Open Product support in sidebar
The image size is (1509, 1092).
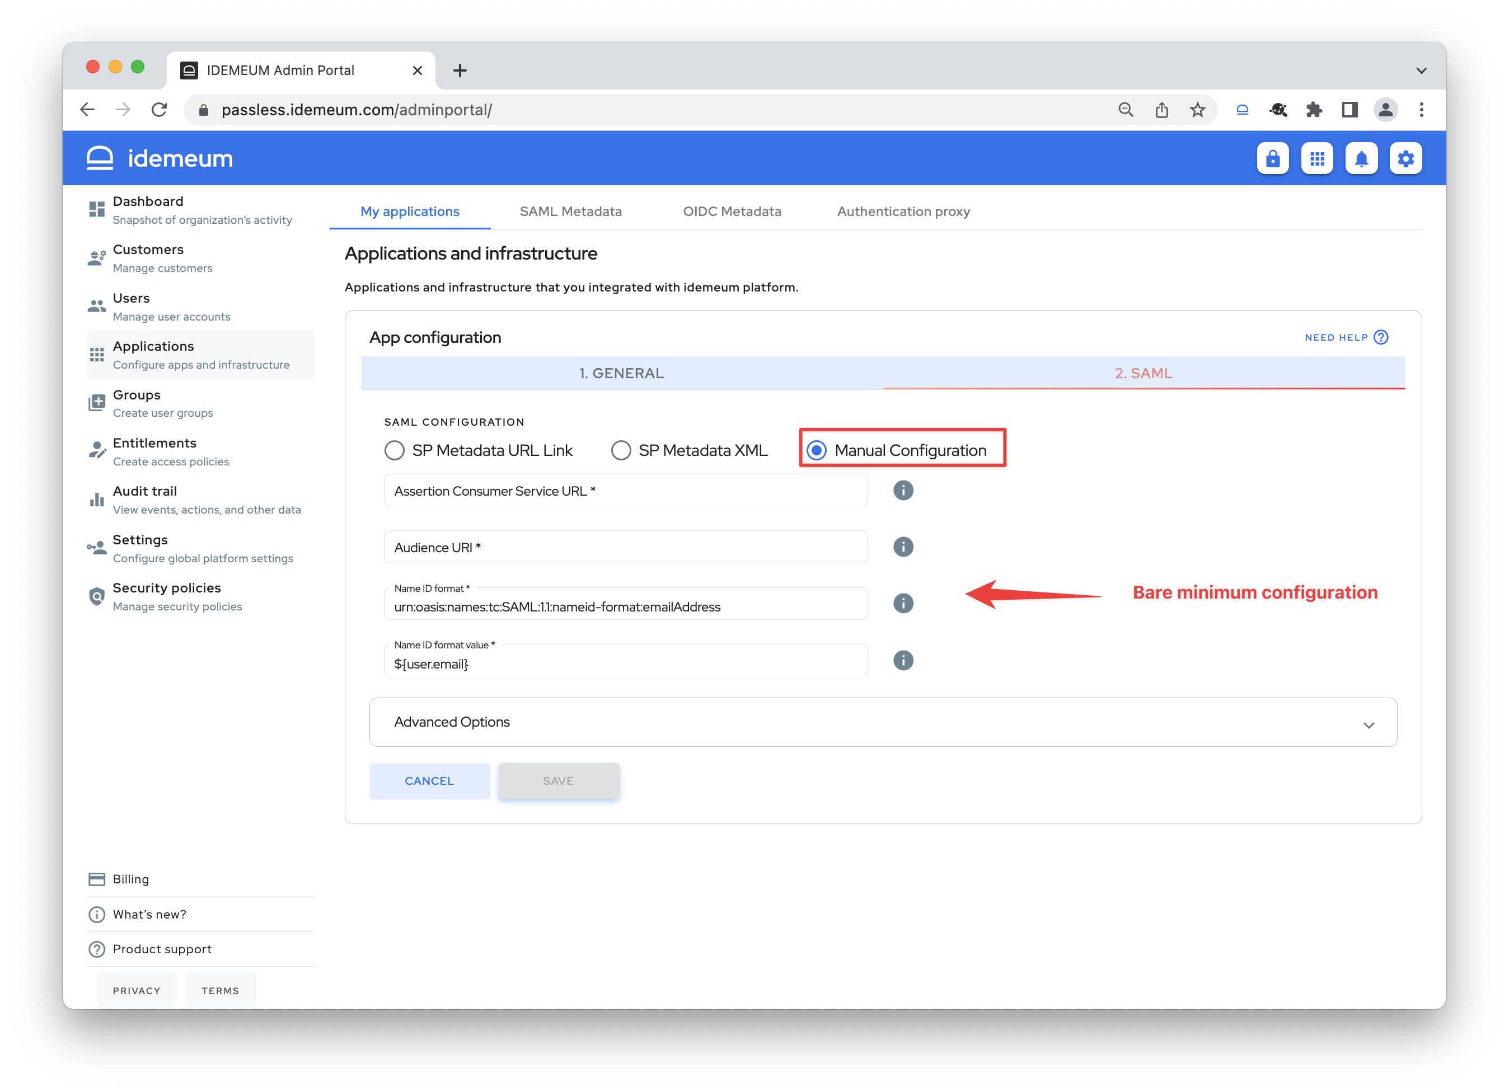pos(200,949)
